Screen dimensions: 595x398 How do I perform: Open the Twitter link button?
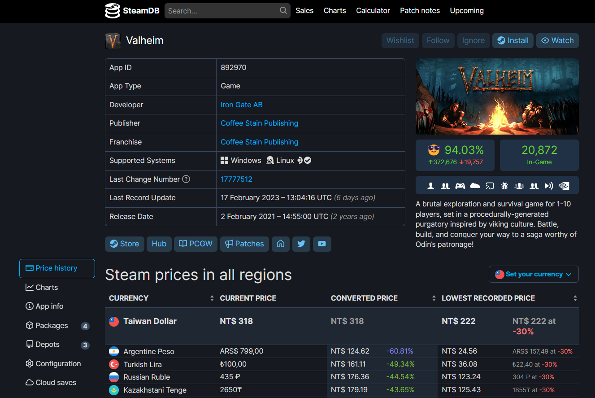click(x=301, y=244)
